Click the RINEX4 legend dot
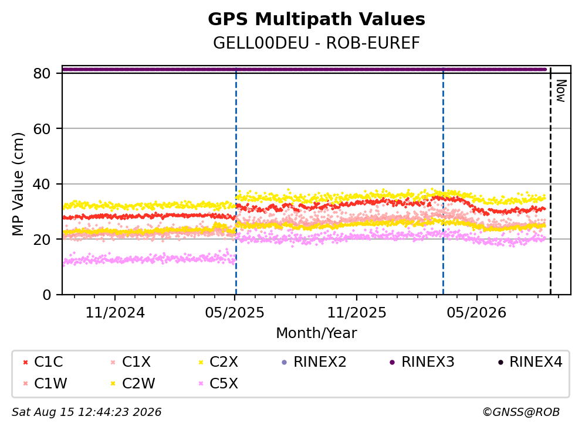 [500, 362]
